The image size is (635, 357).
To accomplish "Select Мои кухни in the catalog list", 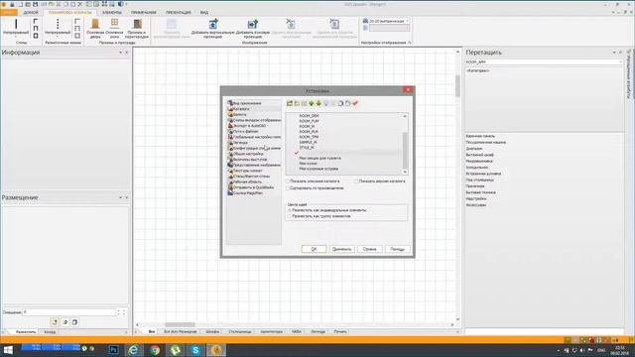I will (309, 164).
